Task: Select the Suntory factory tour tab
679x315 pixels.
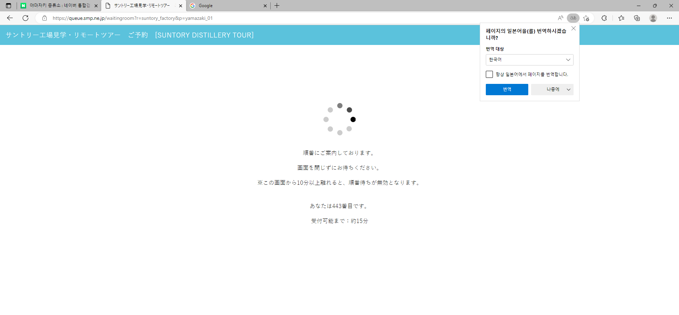Action: [144, 6]
